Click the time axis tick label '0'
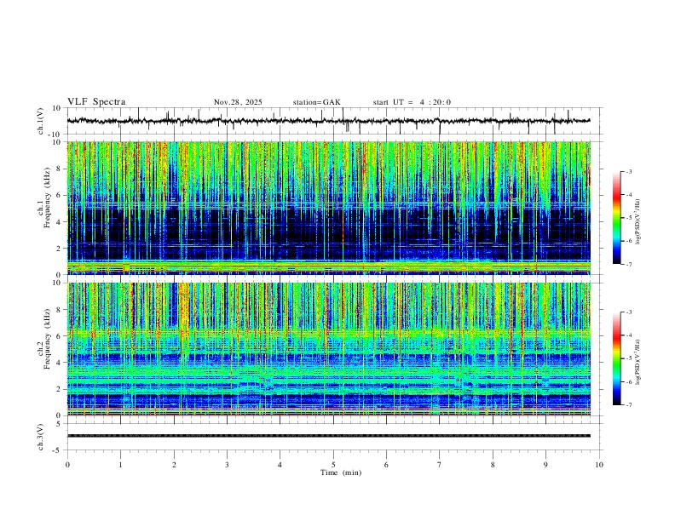 (67, 465)
